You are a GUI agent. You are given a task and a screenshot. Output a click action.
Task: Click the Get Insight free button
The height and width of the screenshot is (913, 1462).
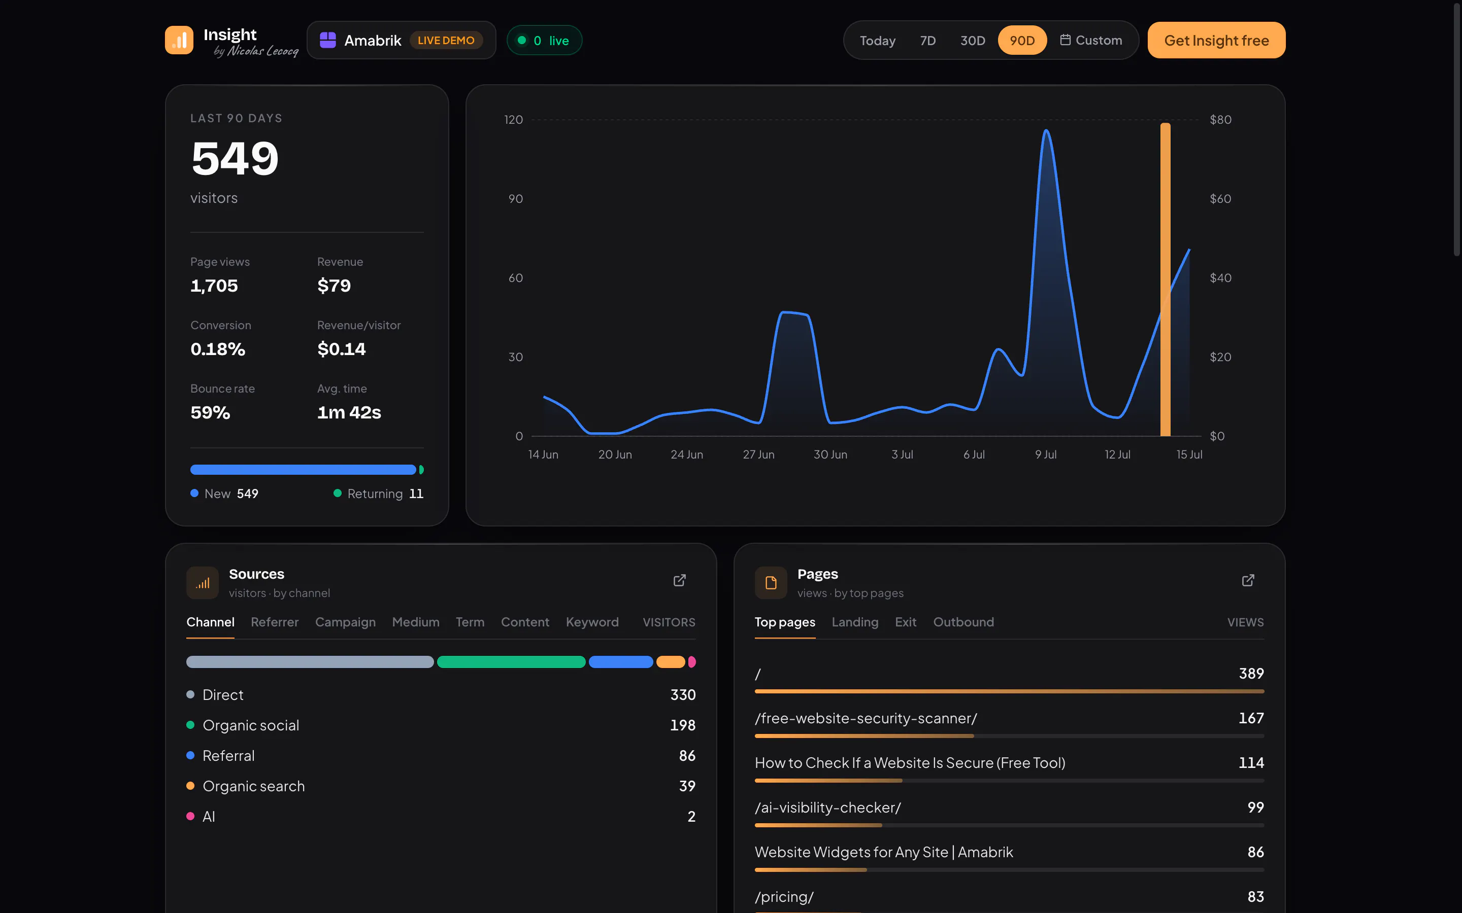click(1216, 41)
